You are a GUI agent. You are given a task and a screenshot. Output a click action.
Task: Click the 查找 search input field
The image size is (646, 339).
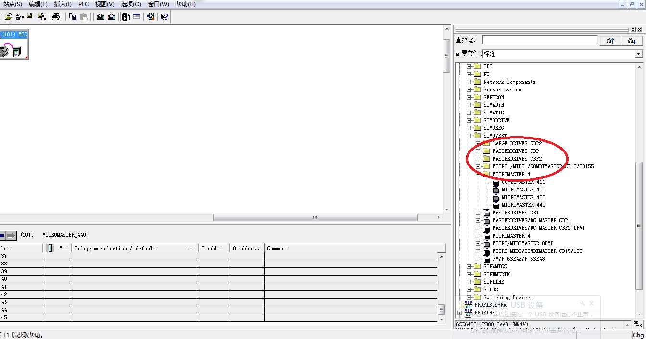tap(540, 40)
